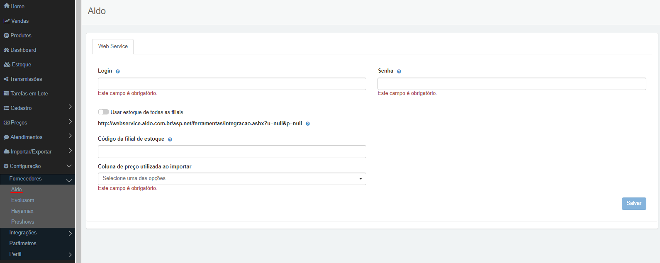Image resolution: width=660 pixels, height=263 pixels.
Task: Click the Estoque boxes icon
Action: pyautogui.click(x=7, y=65)
